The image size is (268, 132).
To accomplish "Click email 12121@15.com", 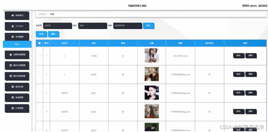I will (180, 56).
